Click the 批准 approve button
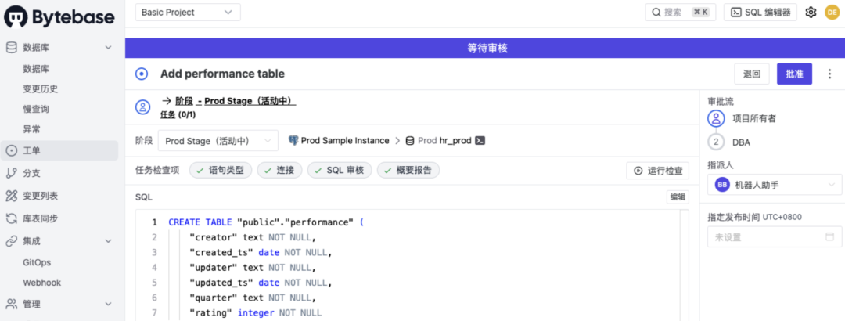 (794, 74)
